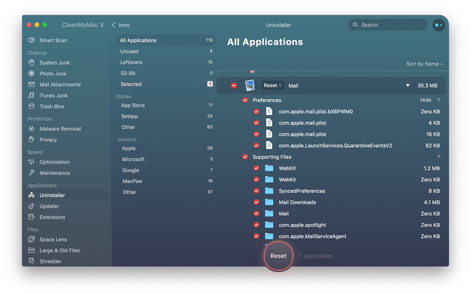The image size is (471, 294).
Task: Click the Uninstaller icon in sidebar
Action: coord(31,195)
